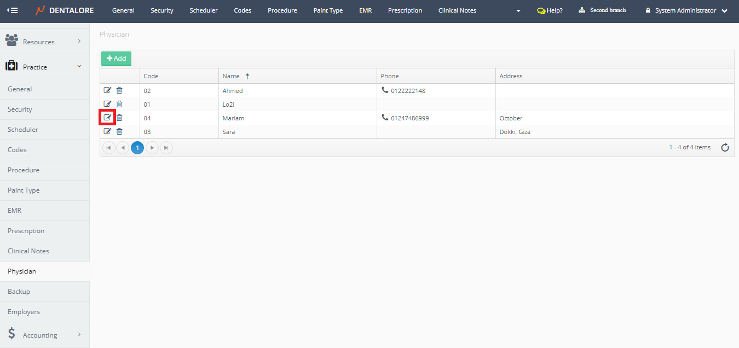This screenshot has height=348, width=739.
Task: Go to the last page of results
Action: (166, 148)
